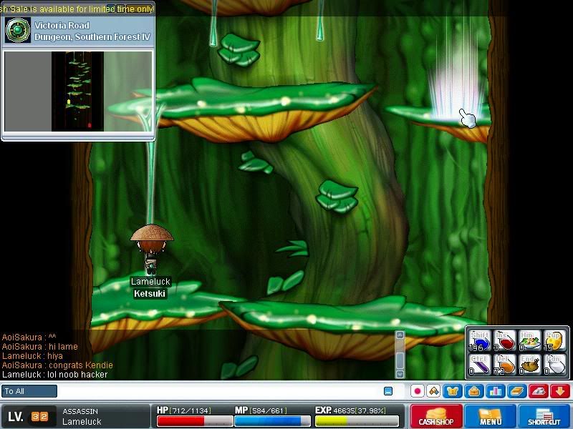Use the blue potion in the Shift quick slot

coord(479,341)
